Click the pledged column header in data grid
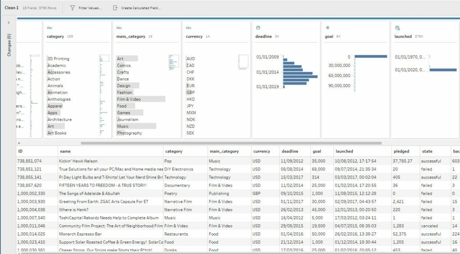 pyautogui.click(x=401, y=152)
